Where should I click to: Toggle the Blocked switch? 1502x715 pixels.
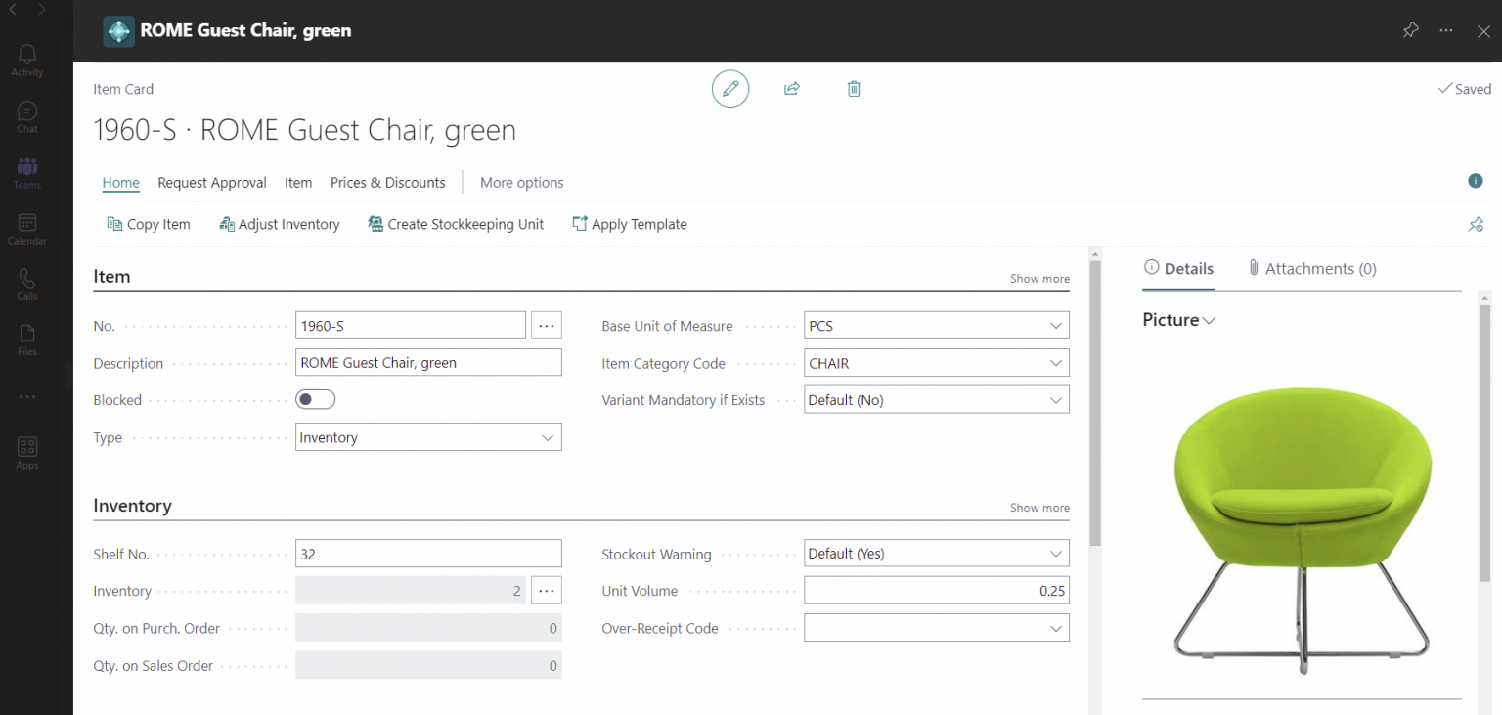315,399
